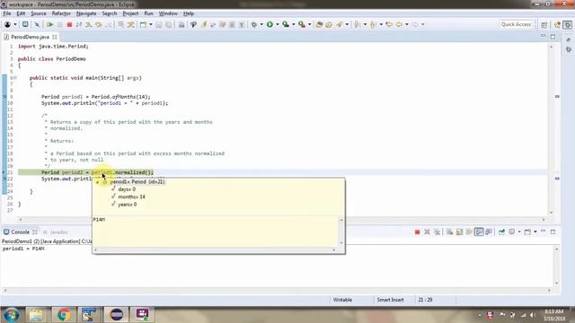Click the Windows Start button
This screenshot has width=575, height=323.
pyautogui.click(x=12, y=315)
